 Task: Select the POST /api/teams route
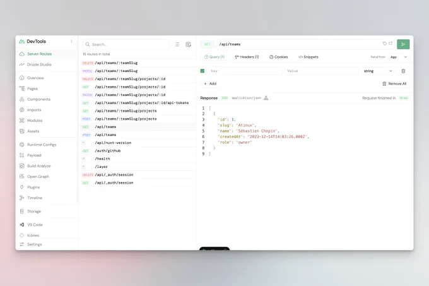(138, 134)
